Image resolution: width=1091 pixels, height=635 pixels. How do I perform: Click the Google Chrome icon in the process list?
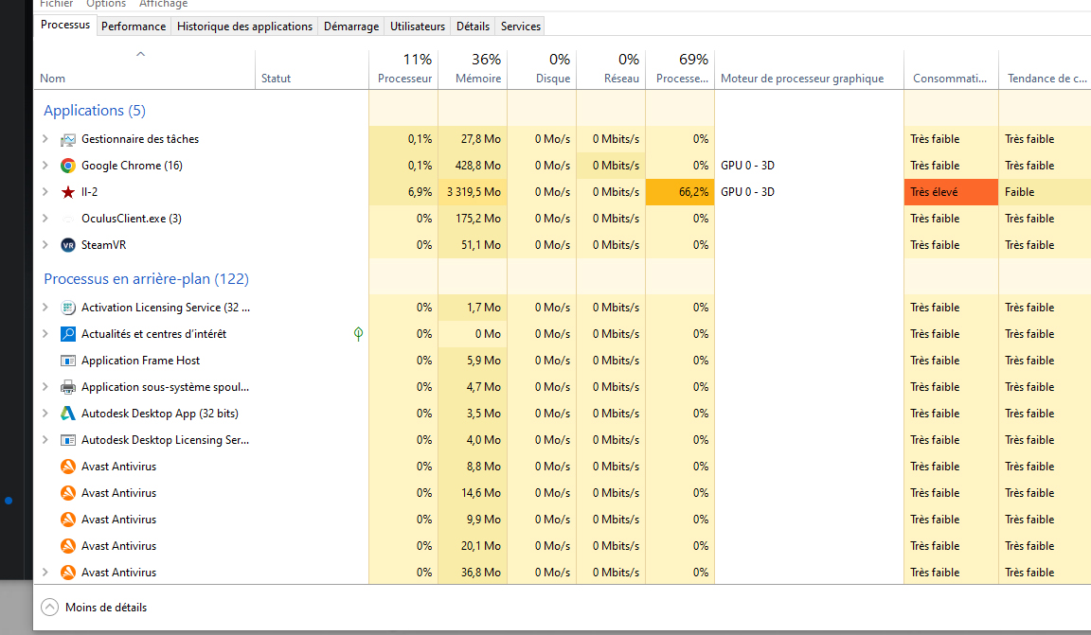click(x=67, y=166)
